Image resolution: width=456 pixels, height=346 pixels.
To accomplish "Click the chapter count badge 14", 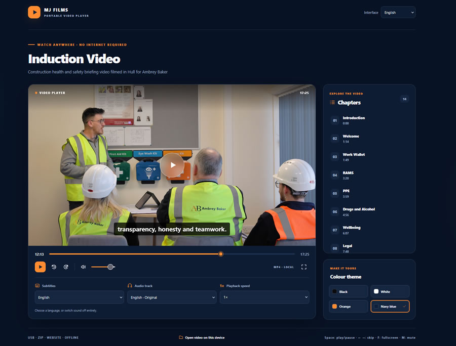I will pos(404,99).
